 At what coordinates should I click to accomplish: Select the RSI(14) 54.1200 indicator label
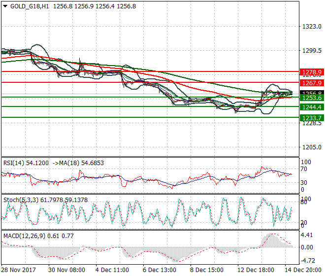tap(26, 163)
